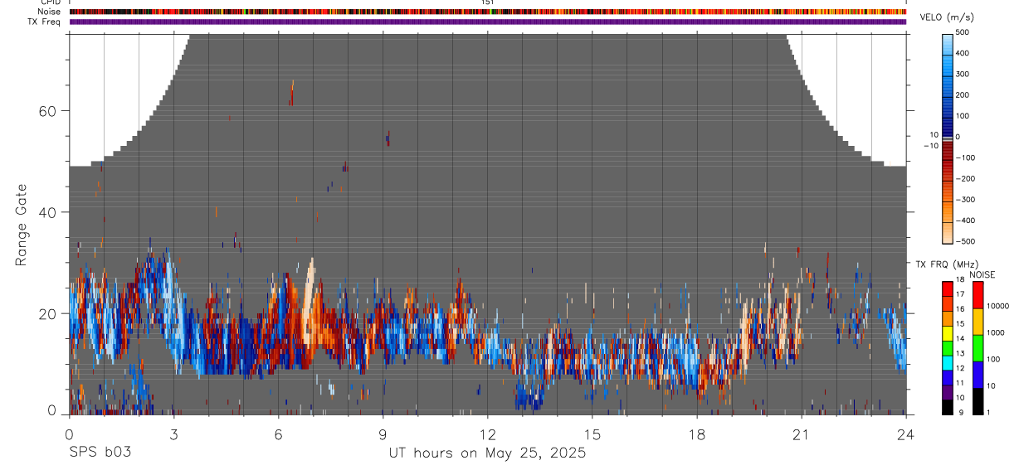This screenshot has width=1019, height=470.
Task: Click the NOISE color scale legend
Action: (x=977, y=347)
